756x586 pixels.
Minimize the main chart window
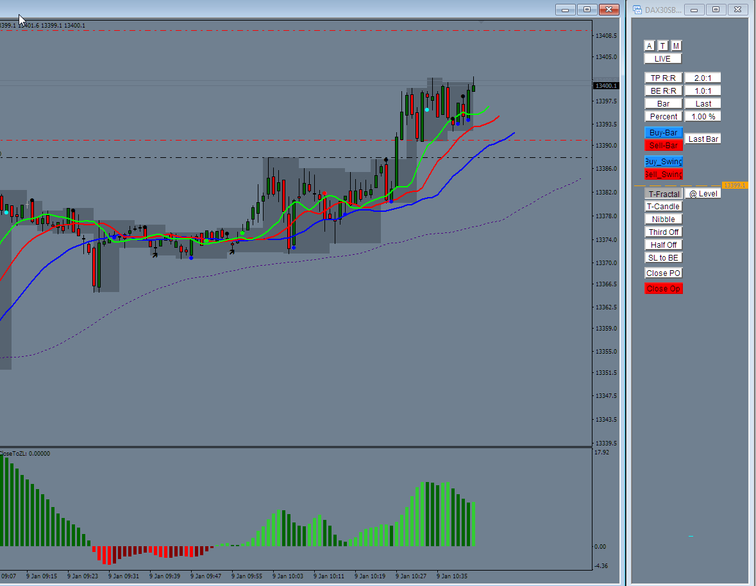click(565, 10)
